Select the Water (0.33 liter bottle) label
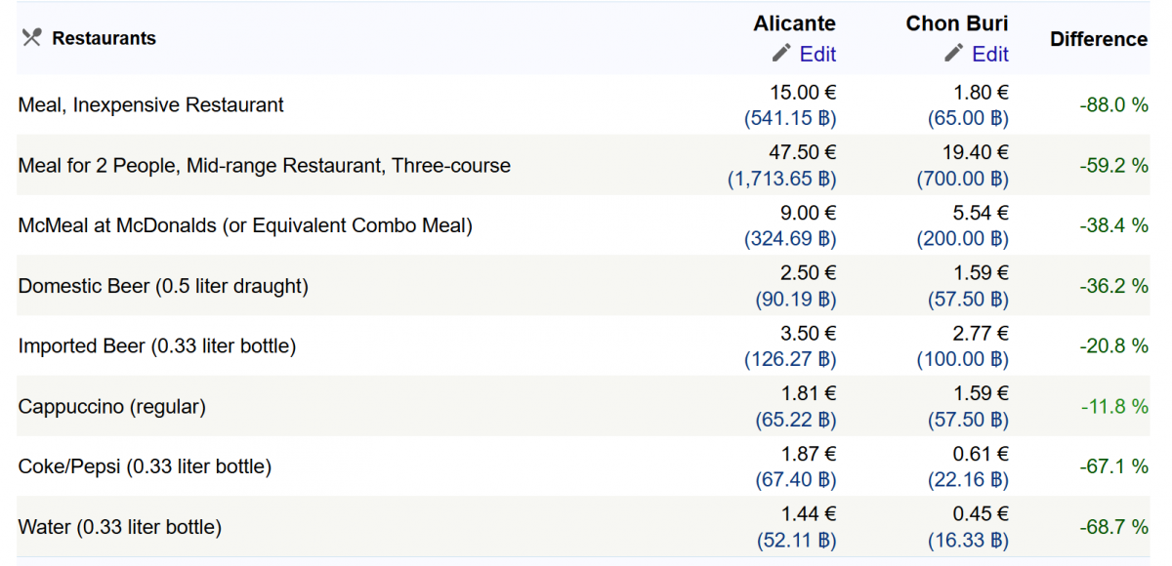 120,527
